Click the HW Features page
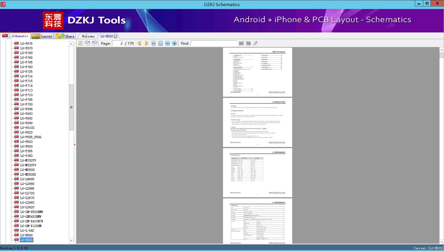The height and width of the screenshot is (251, 444). 257,221
